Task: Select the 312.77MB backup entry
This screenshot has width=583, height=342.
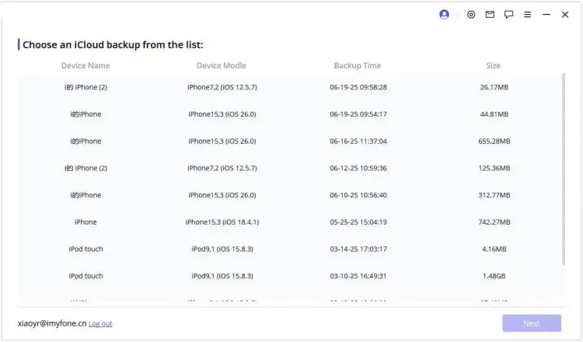Action: click(x=291, y=195)
